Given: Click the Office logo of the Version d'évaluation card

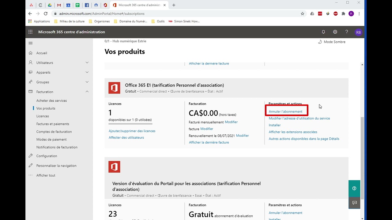Looking at the screenshot, I should point(114,167).
